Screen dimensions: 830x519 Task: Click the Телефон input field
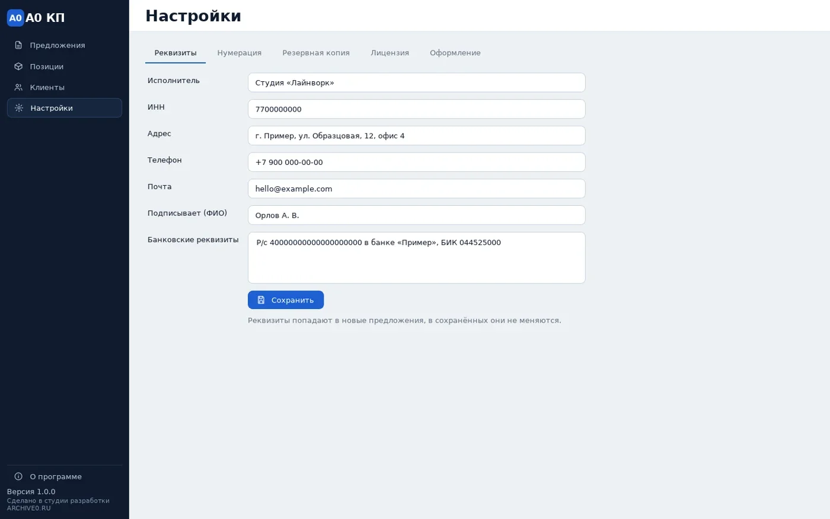[x=417, y=162]
